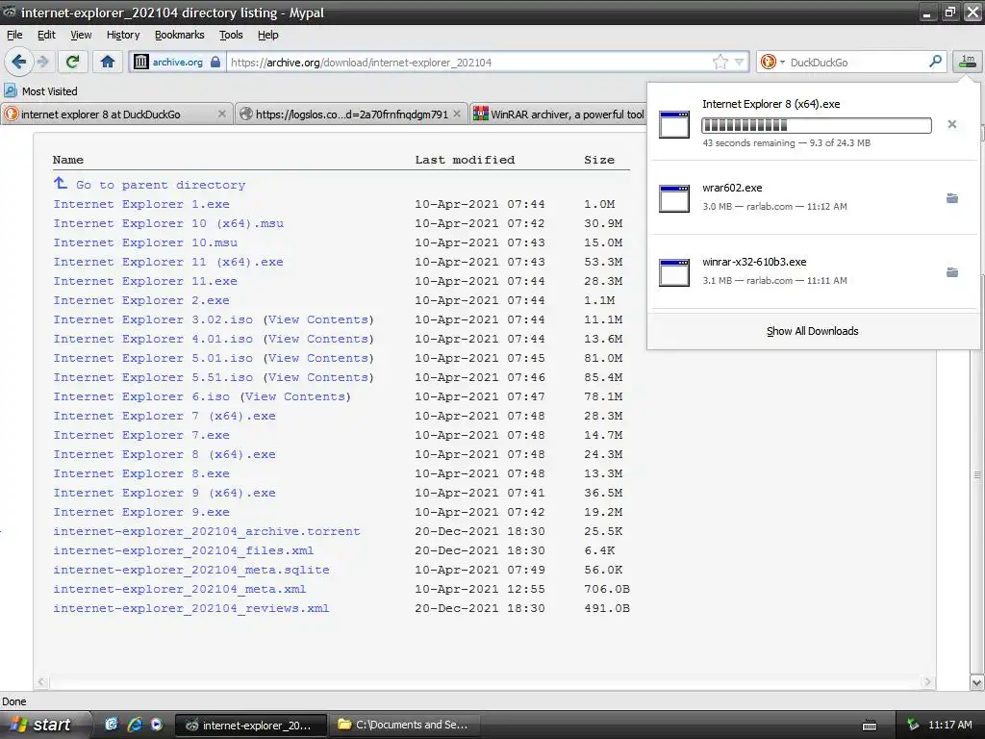
Task: Click the vertical scrollbar down arrow
Action: pos(977,682)
